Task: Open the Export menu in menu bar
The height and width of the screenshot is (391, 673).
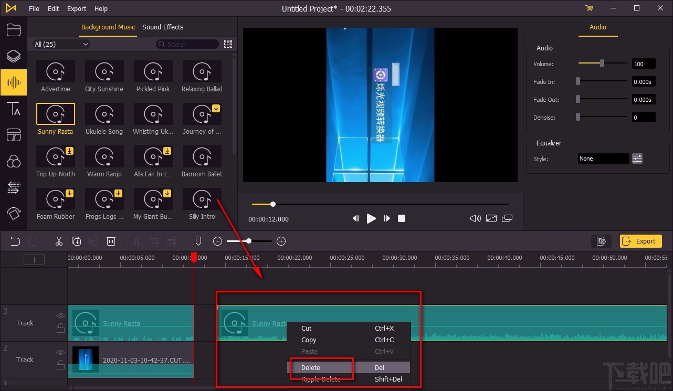Action: (77, 8)
